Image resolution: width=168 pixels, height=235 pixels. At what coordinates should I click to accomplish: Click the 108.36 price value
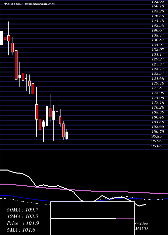[157, 112]
